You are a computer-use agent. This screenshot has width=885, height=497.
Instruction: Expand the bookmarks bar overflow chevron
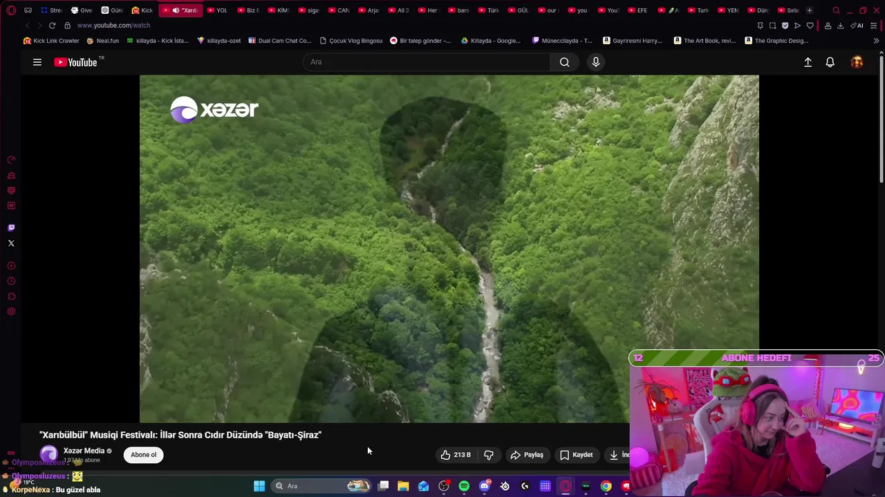876,41
